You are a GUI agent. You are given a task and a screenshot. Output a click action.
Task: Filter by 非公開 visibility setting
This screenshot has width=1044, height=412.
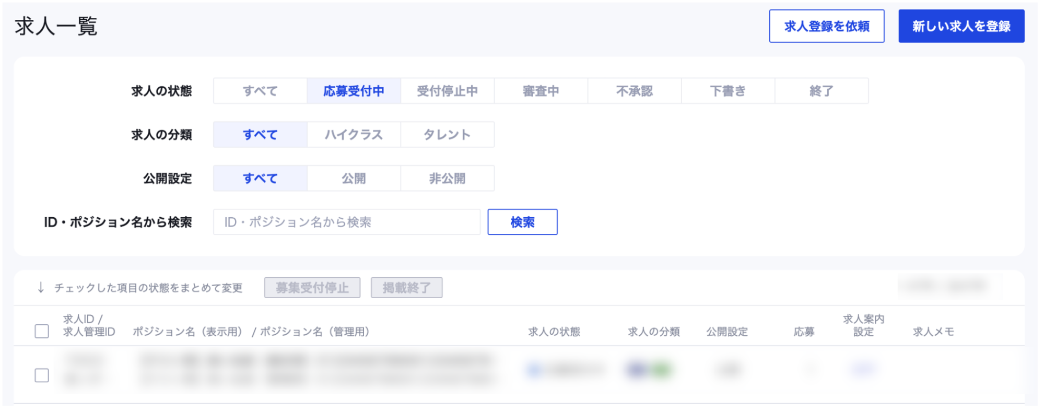coord(447,179)
